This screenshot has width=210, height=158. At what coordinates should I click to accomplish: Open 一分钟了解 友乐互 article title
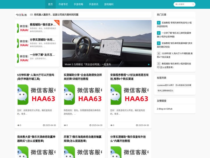coord(42,55)
